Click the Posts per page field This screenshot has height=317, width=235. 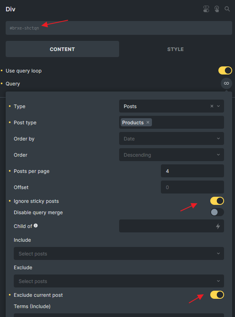(x=192, y=171)
